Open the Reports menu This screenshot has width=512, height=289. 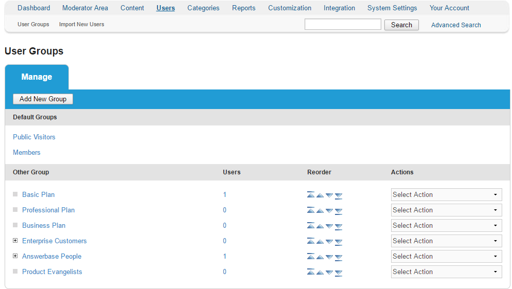(x=244, y=8)
